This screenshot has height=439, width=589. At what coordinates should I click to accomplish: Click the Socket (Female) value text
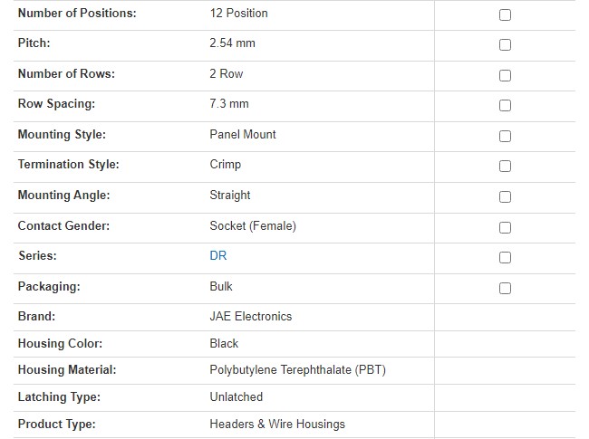point(252,225)
